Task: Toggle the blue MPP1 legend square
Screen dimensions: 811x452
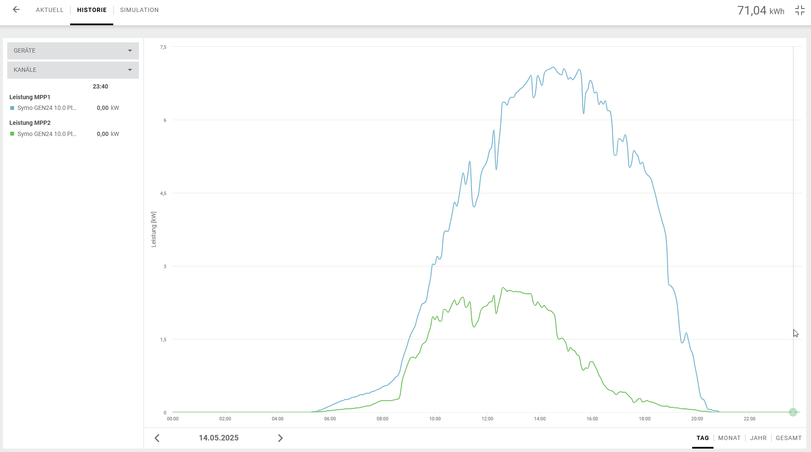Action: 12,108
